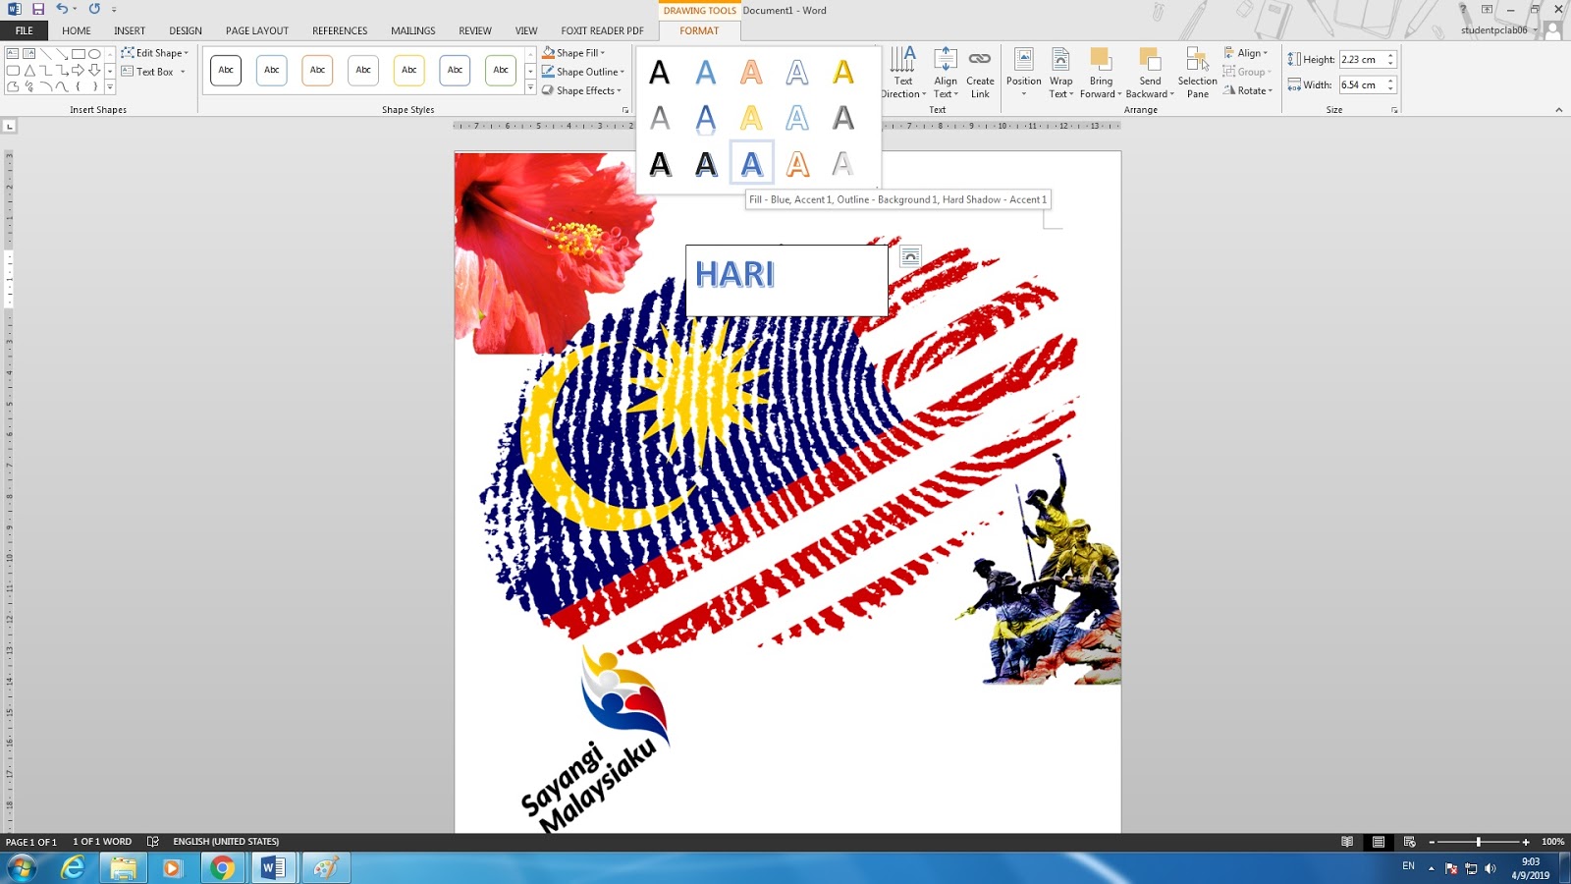
Task: Open Paint from the taskbar
Action: click(x=325, y=868)
